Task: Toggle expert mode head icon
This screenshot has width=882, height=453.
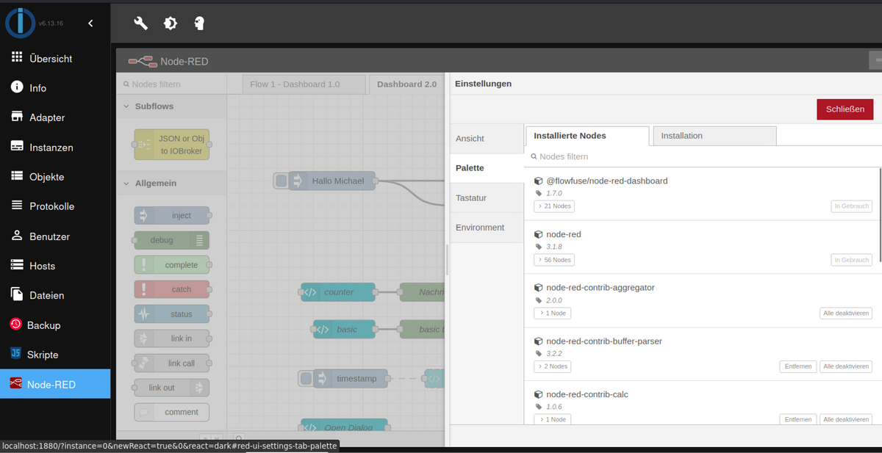Action: [x=199, y=23]
